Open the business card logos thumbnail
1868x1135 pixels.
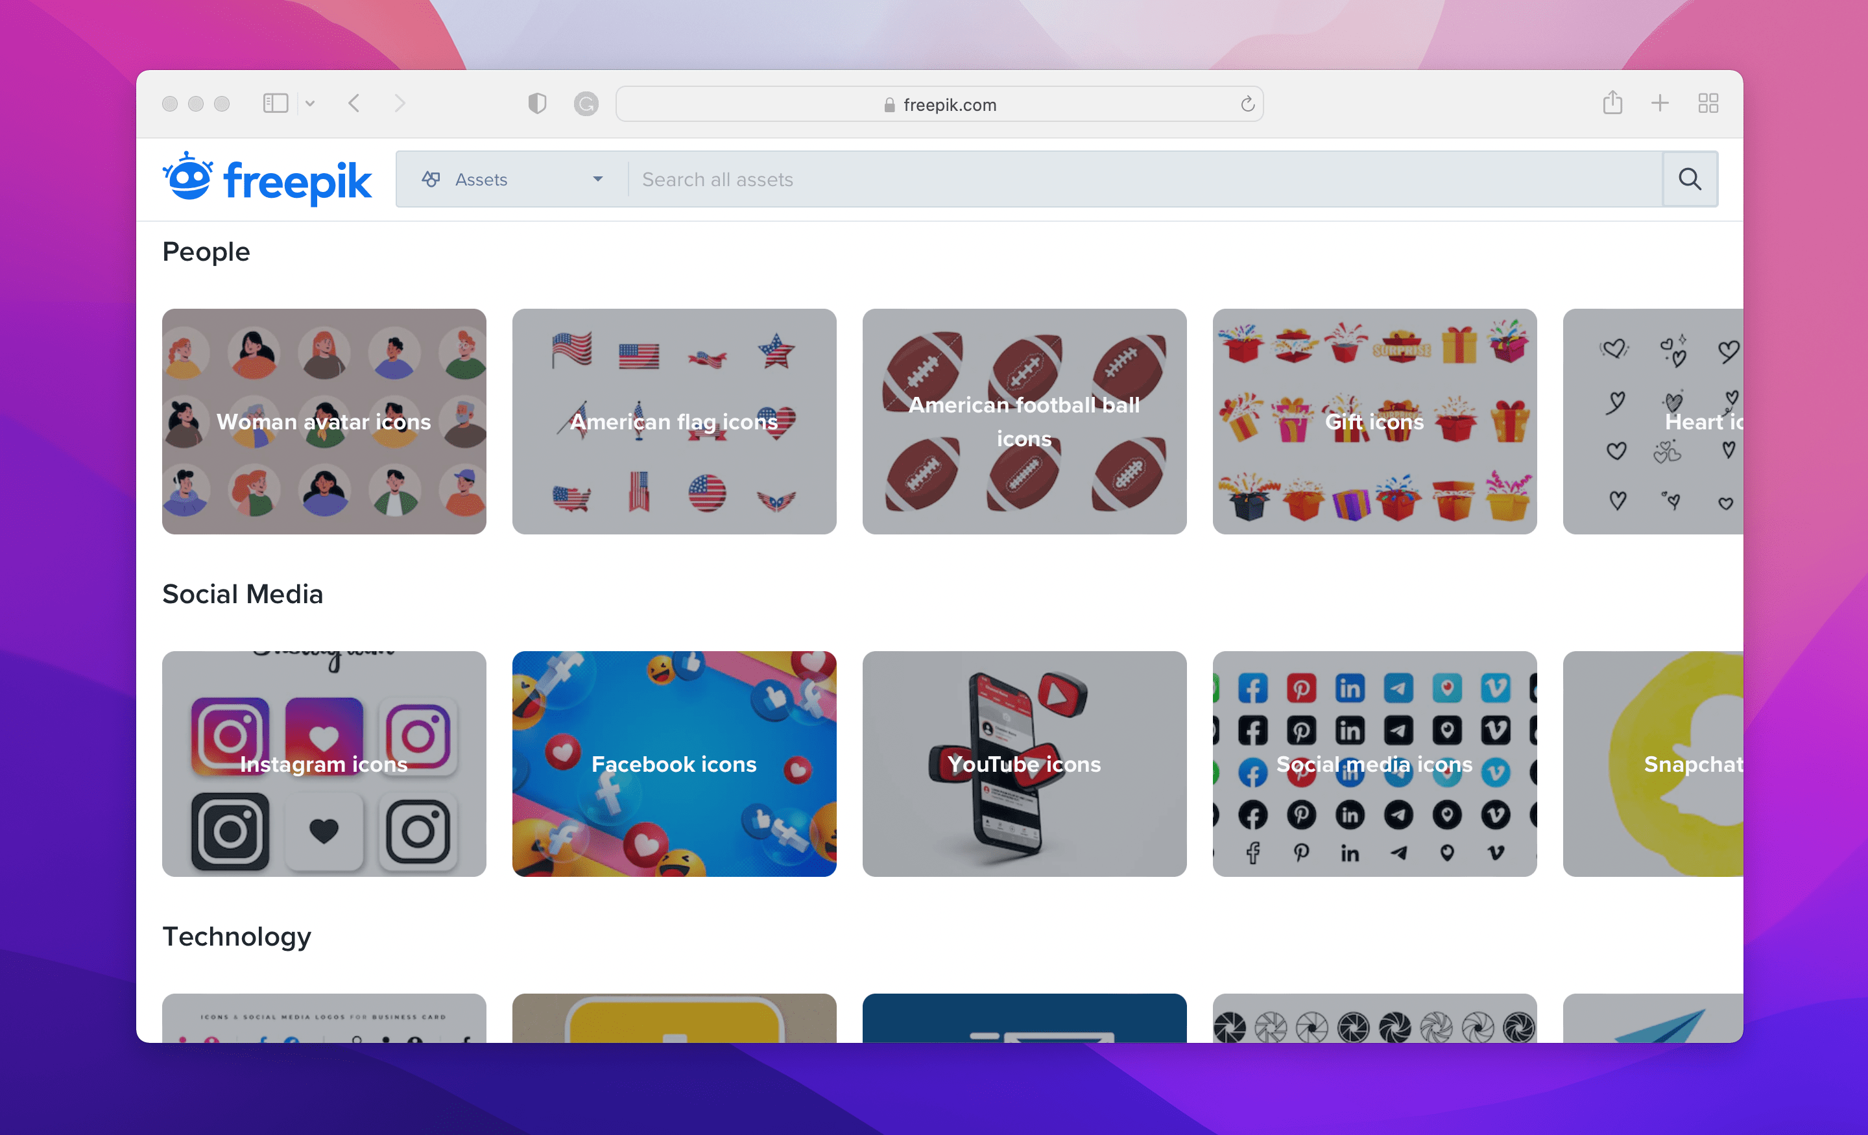[324, 1018]
